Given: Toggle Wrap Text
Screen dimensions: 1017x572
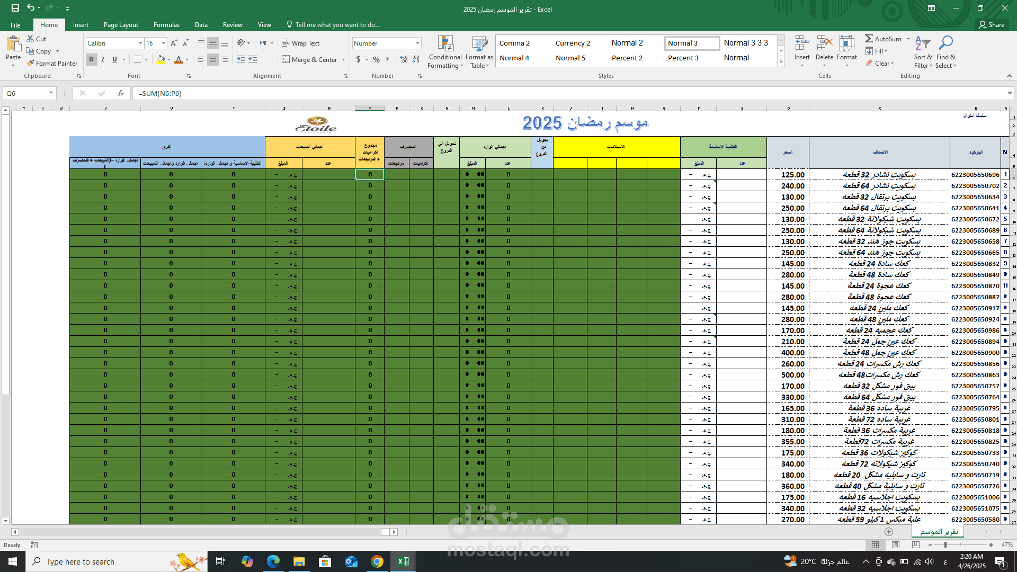Looking at the screenshot, I should [x=301, y=43].
